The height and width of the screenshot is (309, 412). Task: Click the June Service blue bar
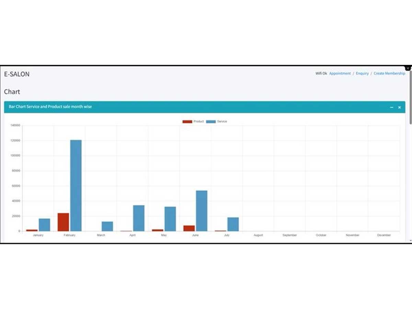click(202, 211)
